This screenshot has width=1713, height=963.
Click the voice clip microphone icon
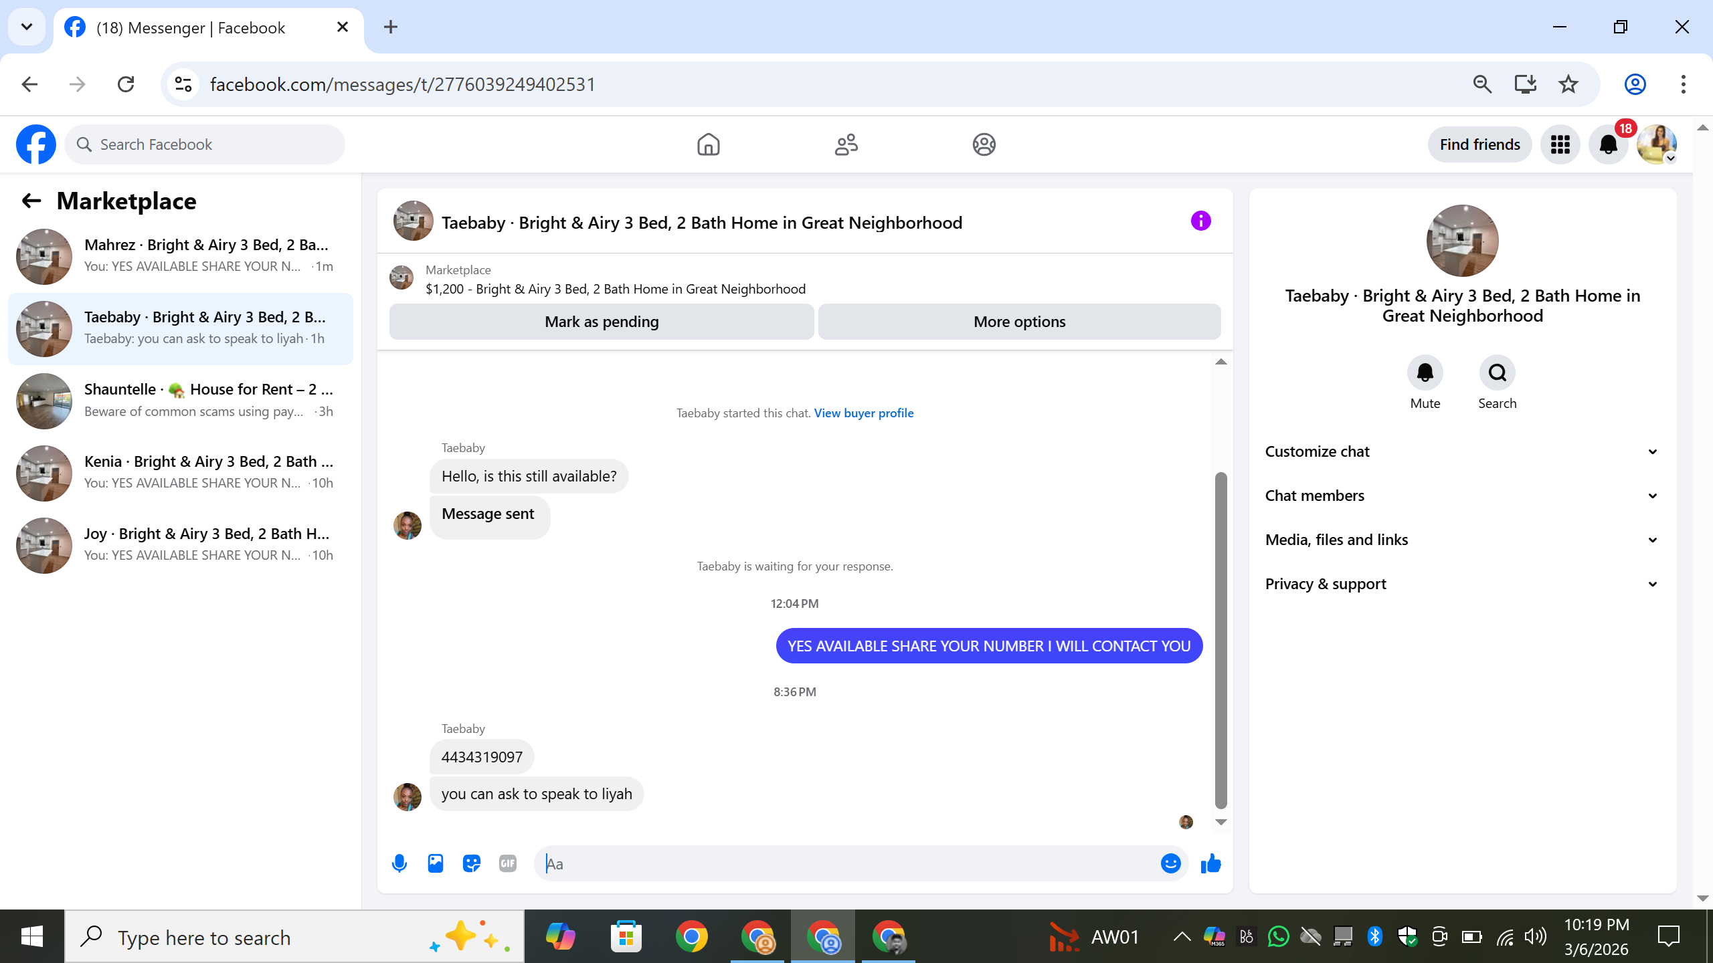click(399, 863)
